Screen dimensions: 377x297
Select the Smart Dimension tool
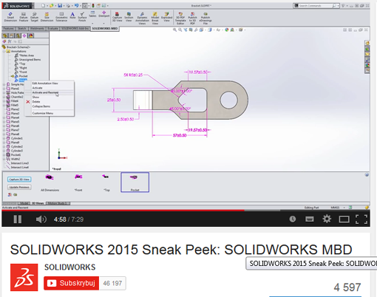tap(10, 17)
